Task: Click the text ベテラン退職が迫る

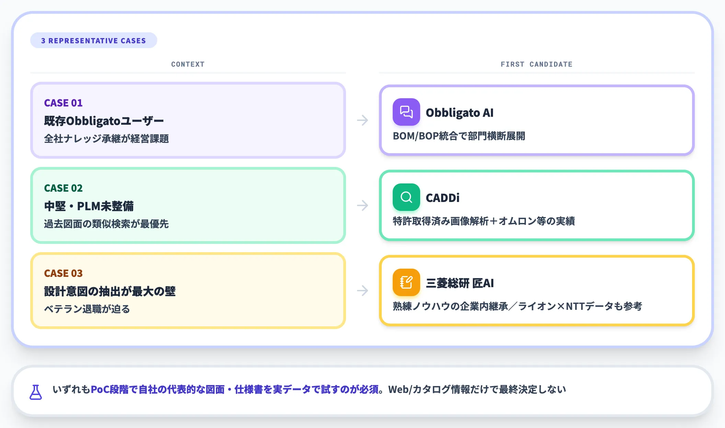Action: tap(87, 309)
